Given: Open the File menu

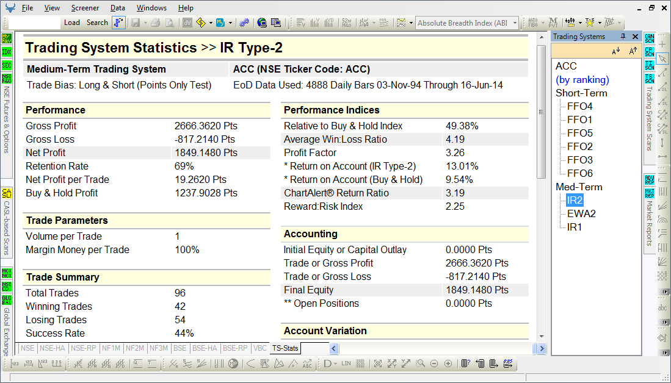Looking at the screenshot, I should (x=27, y=8).
